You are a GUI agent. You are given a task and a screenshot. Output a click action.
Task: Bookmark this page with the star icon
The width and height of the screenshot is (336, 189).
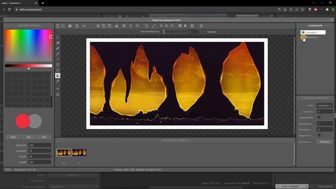coord(302,9)
